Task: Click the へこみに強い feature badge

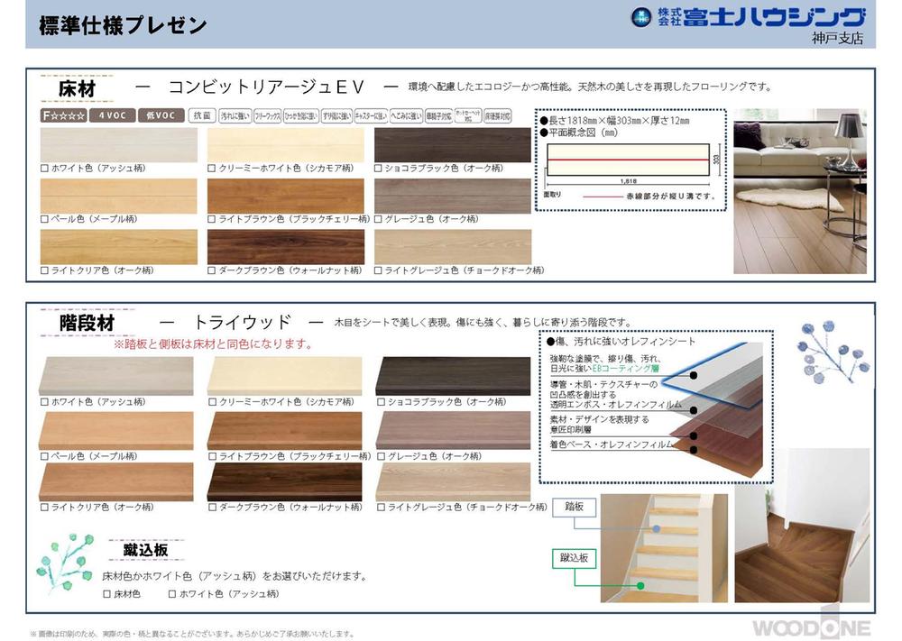Action: click(x=406, y=116)
